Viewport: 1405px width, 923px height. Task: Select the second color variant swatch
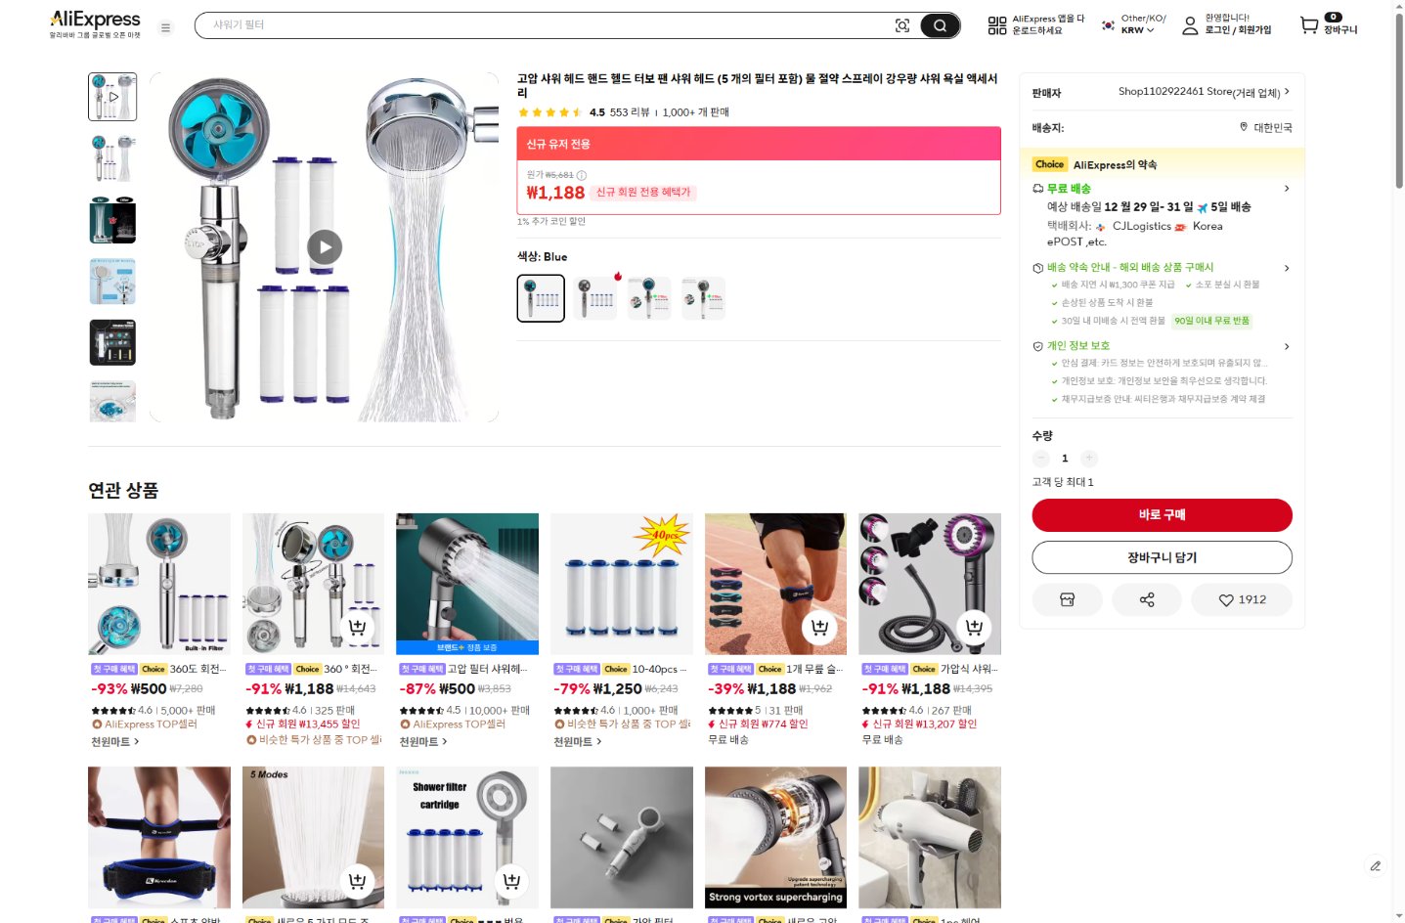click(594, 298)
